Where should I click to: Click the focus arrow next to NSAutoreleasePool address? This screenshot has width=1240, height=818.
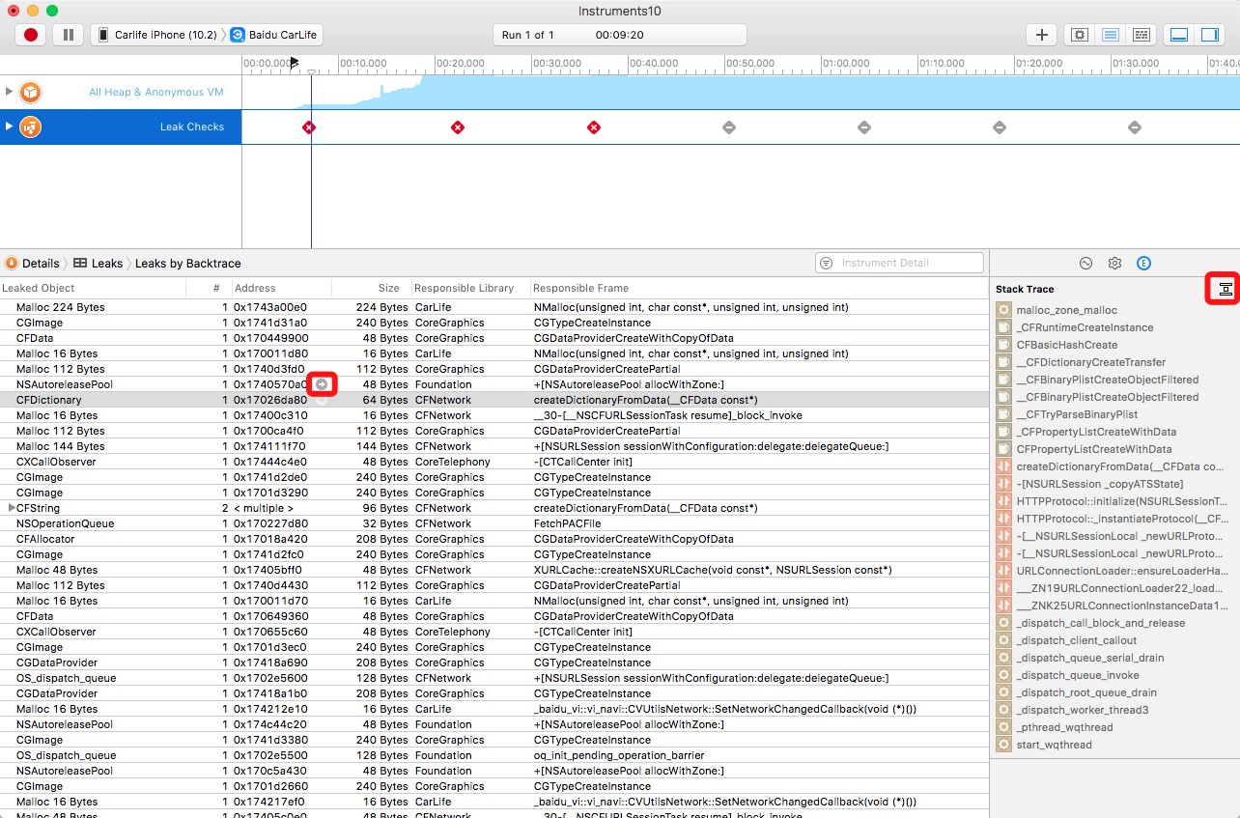323,384
